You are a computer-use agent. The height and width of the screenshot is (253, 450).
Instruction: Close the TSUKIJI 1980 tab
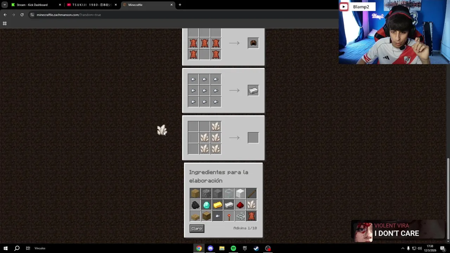[x=116, y=5]
